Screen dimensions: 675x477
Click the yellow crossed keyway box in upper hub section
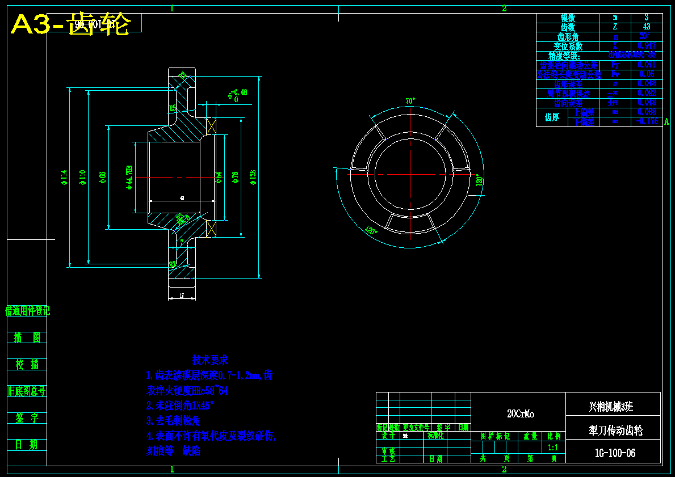[211, 126]
